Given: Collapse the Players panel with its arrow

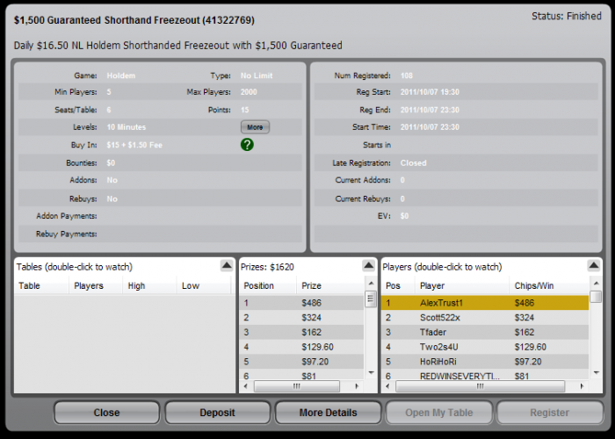Looking at the screenshot, I should 594,266.
